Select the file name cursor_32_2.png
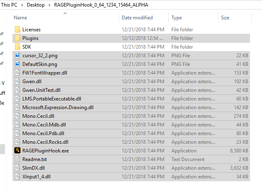Viewport: 262px width, 194px height. point(40,56)
